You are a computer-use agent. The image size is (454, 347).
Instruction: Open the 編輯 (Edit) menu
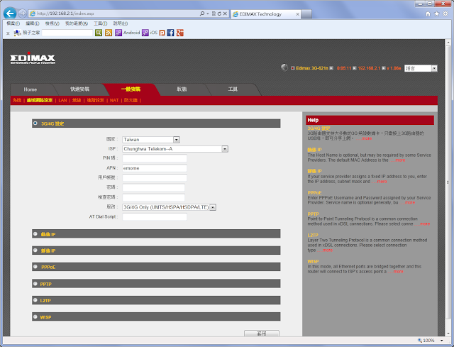pyautogui.click(x=33, y=23)
